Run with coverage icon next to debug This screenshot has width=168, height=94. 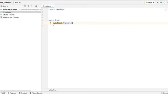pyautogui.click(x=165, y=2)
